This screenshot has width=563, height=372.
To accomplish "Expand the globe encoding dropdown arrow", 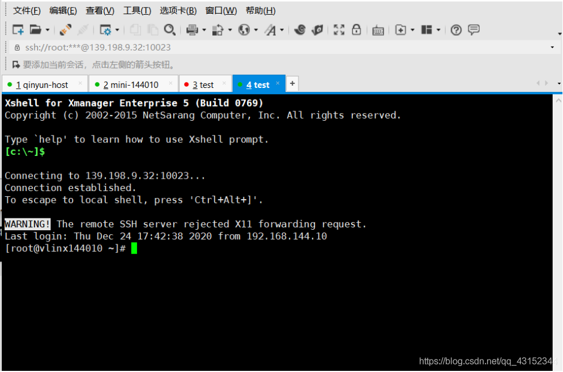I will point(255,30).
